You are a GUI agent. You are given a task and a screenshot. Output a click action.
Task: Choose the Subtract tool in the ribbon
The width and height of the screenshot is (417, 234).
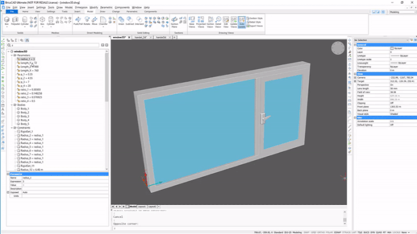tap(129, 21)
